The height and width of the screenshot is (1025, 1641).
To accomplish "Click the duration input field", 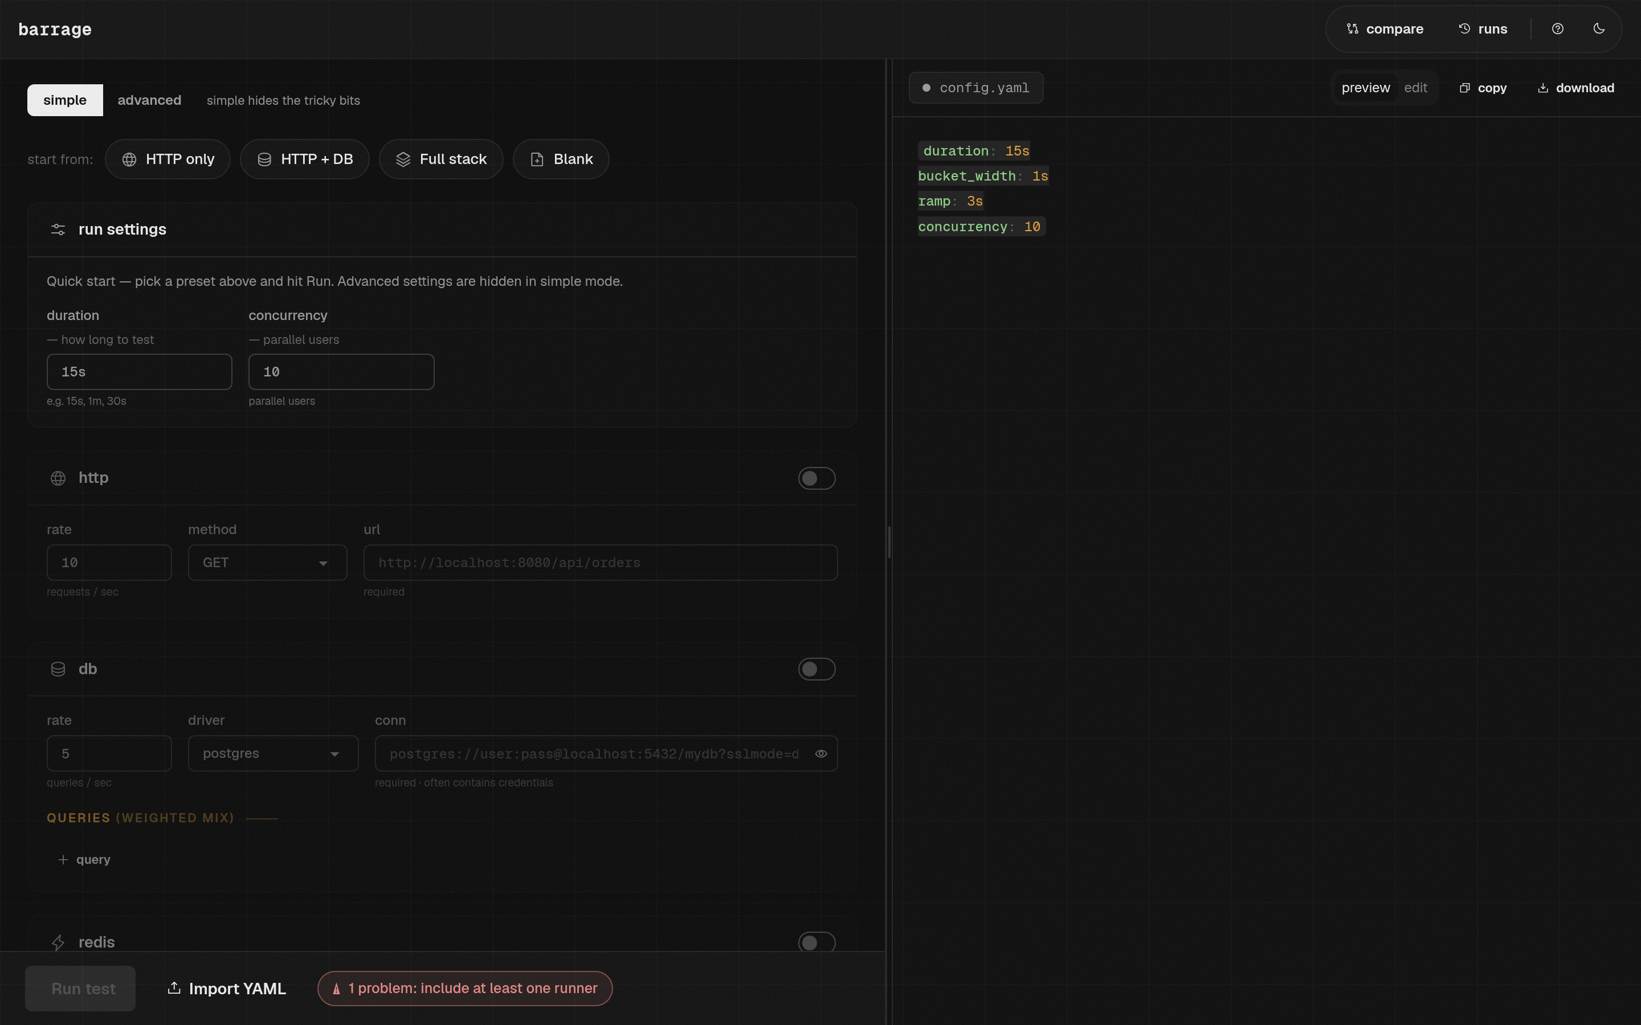I will (x=139, y=371).
